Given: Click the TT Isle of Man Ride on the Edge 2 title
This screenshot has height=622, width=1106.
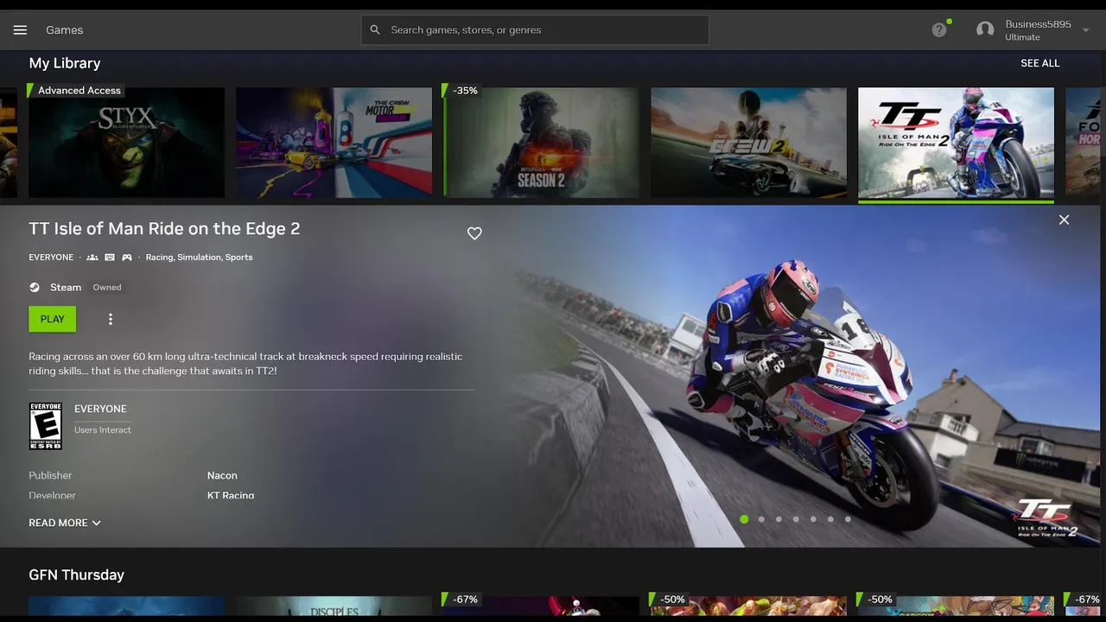Looking at the screenshot, I should point(164,229).
